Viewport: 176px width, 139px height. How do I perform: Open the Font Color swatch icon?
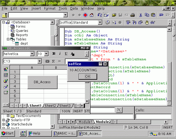pyautogui.click(x=72, y=54)
